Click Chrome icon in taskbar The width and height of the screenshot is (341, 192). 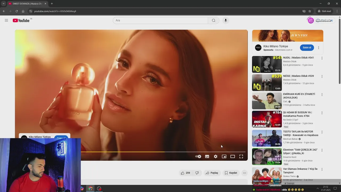pos(91,189)
